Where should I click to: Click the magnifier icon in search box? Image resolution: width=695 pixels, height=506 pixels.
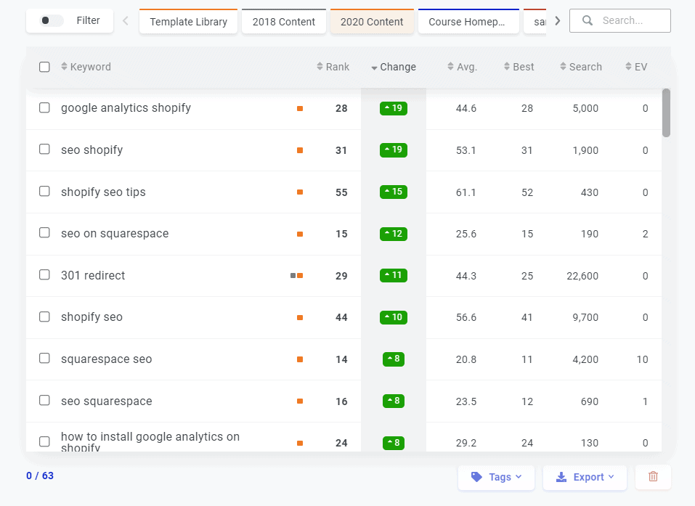point(588,21)
